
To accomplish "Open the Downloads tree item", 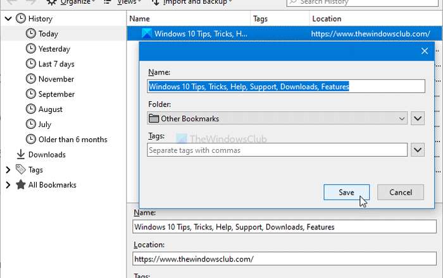I will 47,155.
